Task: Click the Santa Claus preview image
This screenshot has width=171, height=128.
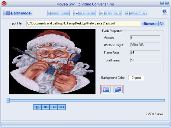Action: [52, 62]
